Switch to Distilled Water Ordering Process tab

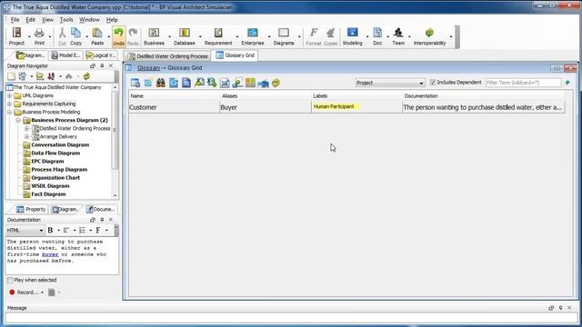pyautogui.click(x=167, y=56)
